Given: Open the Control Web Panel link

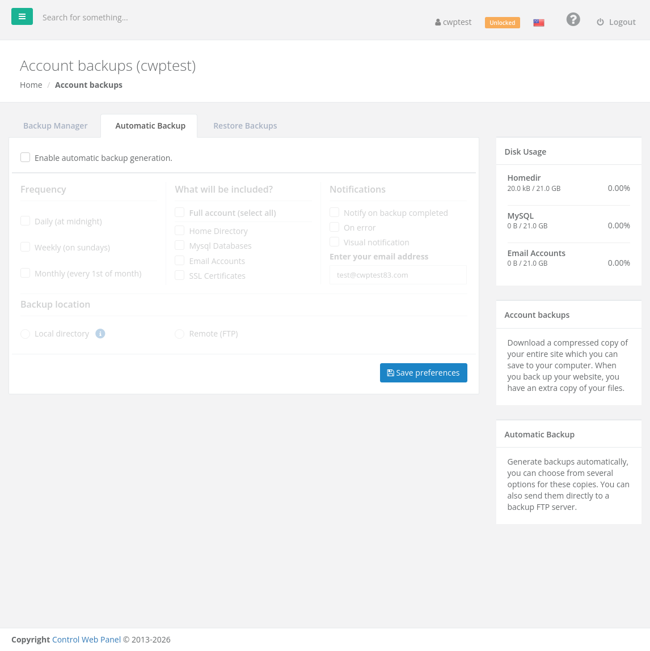Looking at the screenshot, I should (x=86, y=639).
